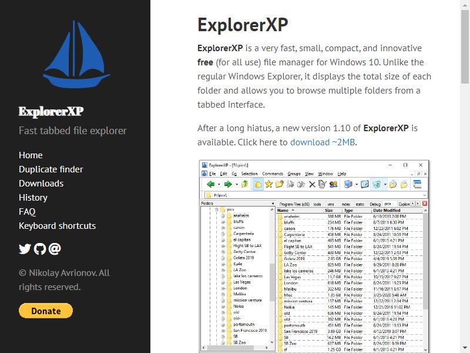470x353 pixels.
Task: Select the static tab in the screenshot
Action: 360,204
